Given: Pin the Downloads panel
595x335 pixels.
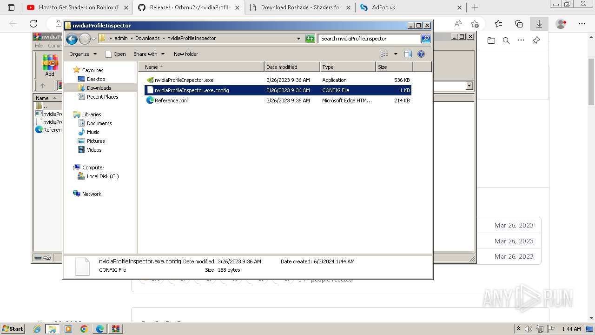Looking at the screenshot, I should [x=536, y=40].
